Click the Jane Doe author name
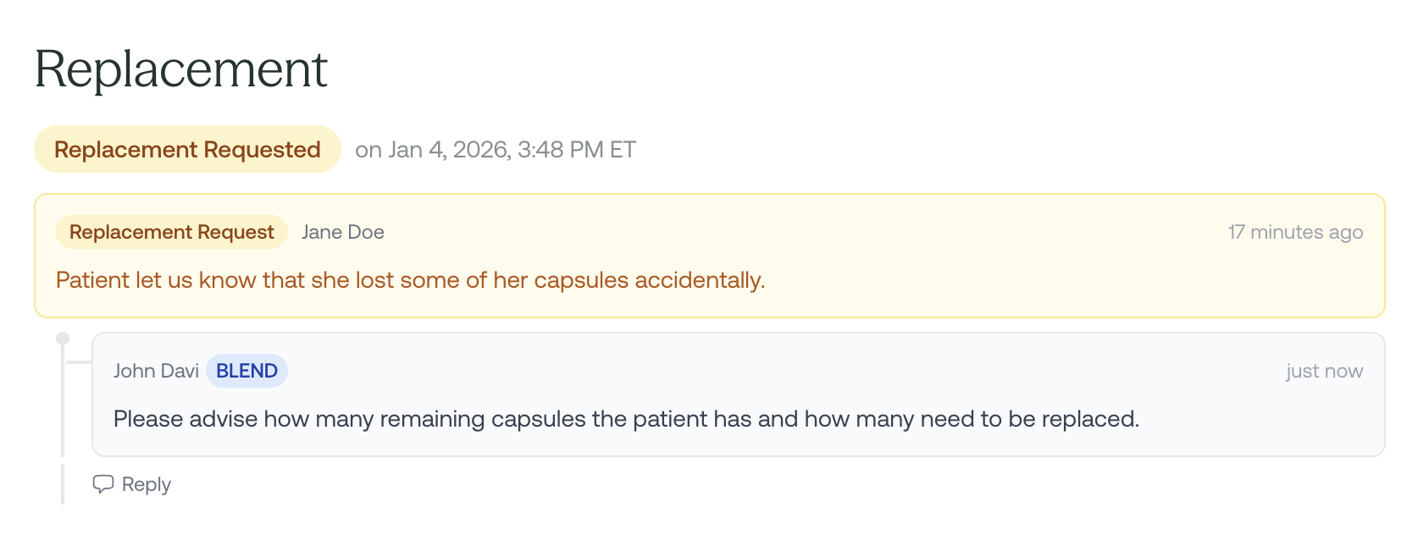Image resolution: width=1418 pixels, height=535 pixels. tap(342, 232)
